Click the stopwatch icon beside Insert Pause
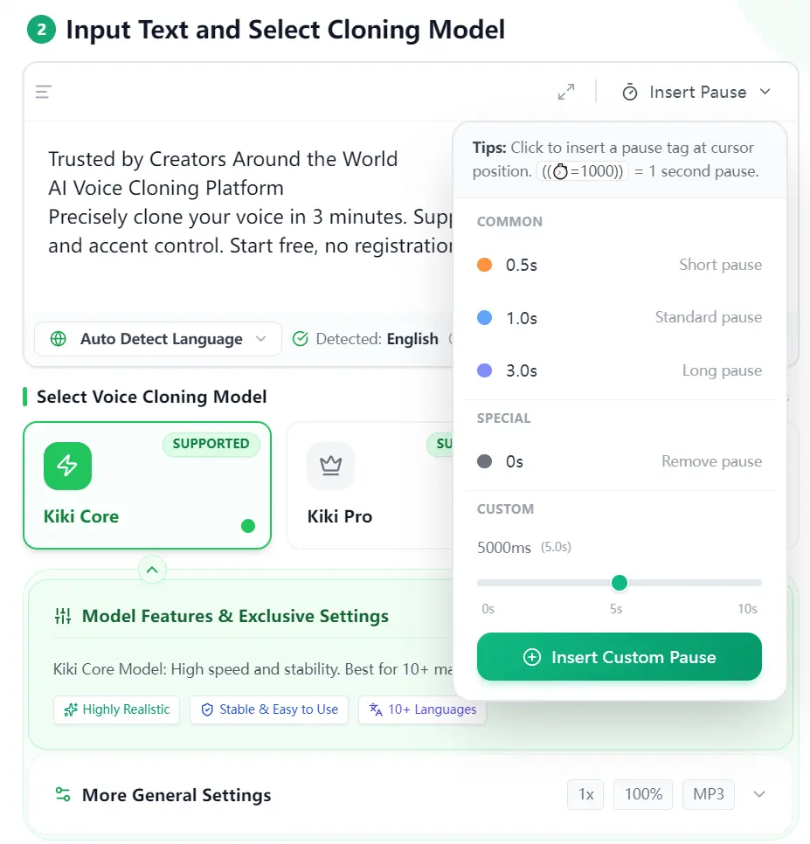This screenshot has height=844, width=810. 630,92
